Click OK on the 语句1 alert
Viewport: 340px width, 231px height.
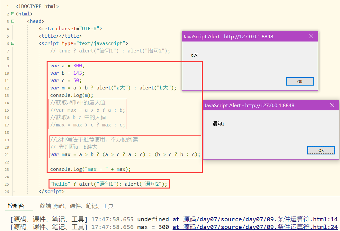tap(321, 150)
